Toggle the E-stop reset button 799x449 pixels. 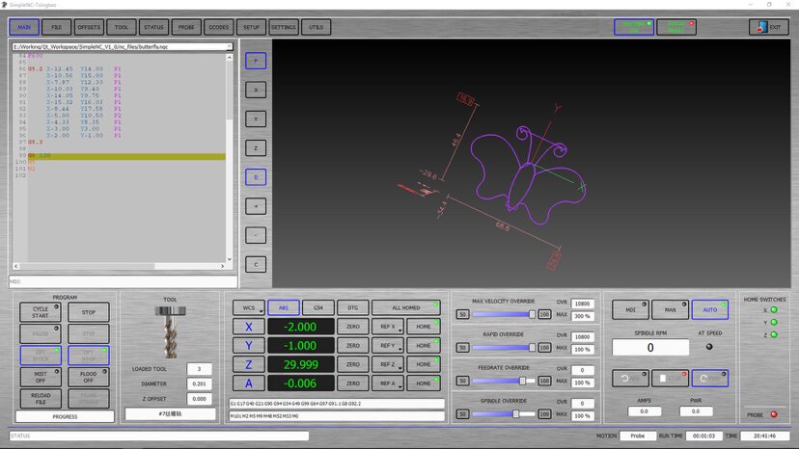tap(676, 27)
